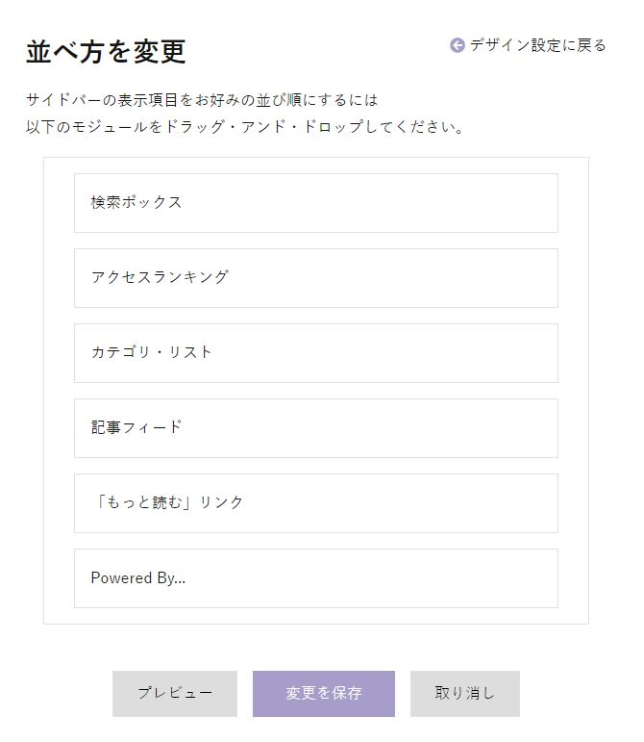The height and width of the screenshot is (742, 644).
Task: Pick the カテゴリ・リスト module row
Action: (x=315, y=353)
